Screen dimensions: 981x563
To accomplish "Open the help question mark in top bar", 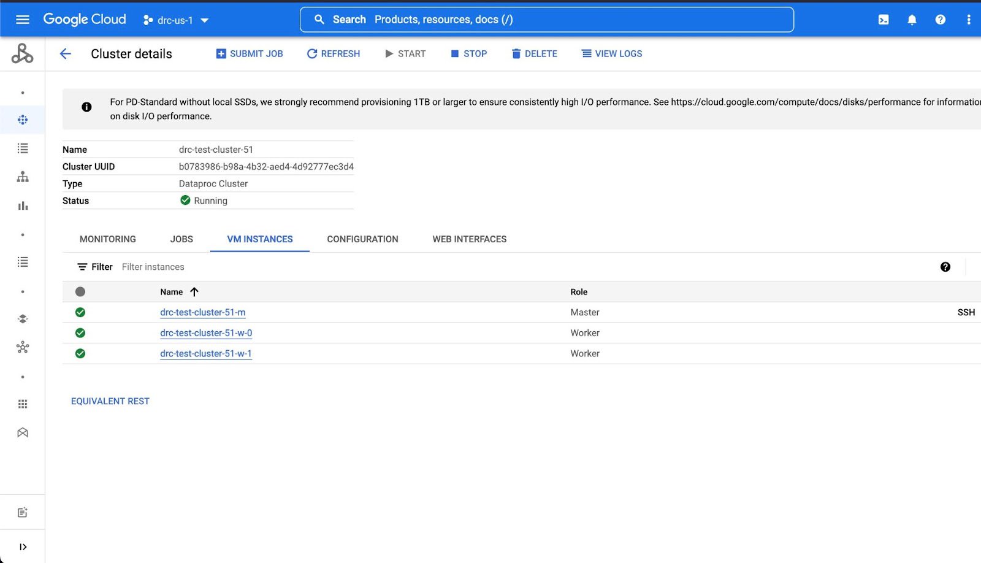I will (x=940, y=20).
